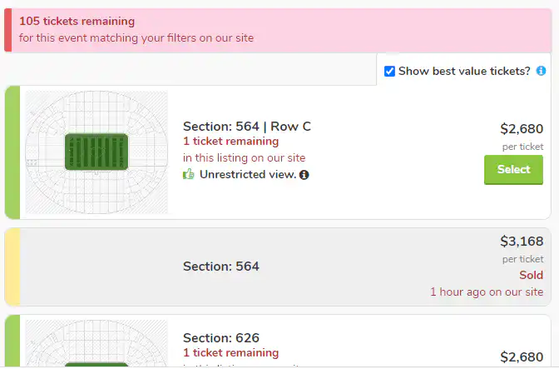This screenshot has height=369, width=559.
Task: Click green side bar of Section 564 listing
Action: pos(12,152)
